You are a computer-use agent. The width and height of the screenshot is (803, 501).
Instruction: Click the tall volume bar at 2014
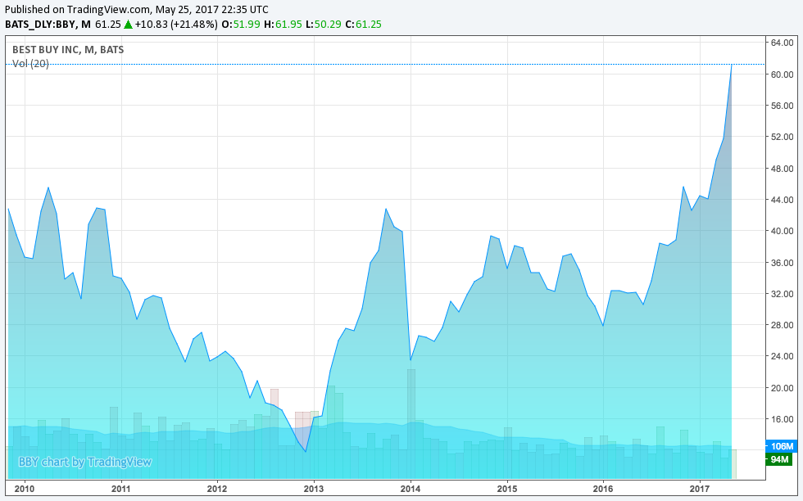tap(411, 424)
